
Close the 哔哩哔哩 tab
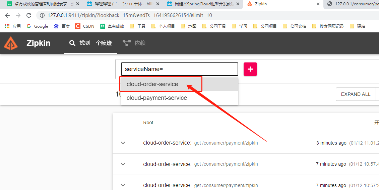click(x=158, y=4)
